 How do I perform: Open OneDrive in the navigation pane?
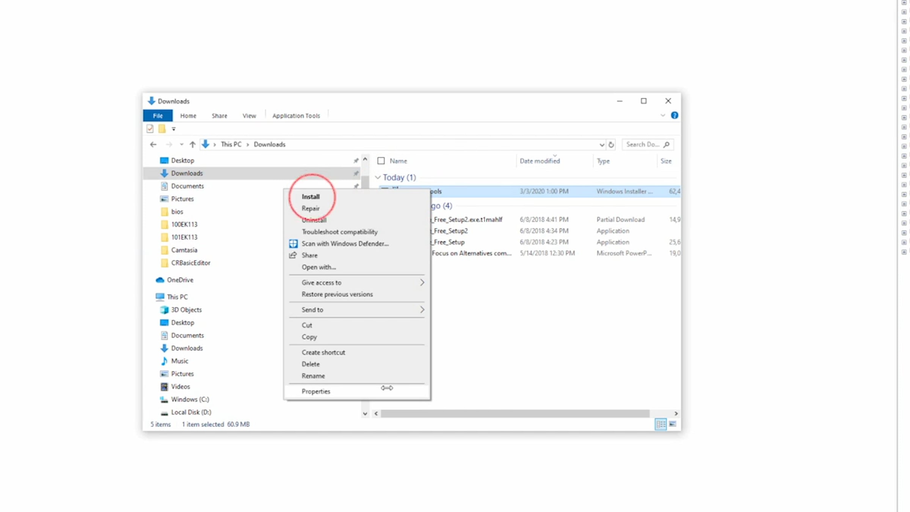click(180, 280)
